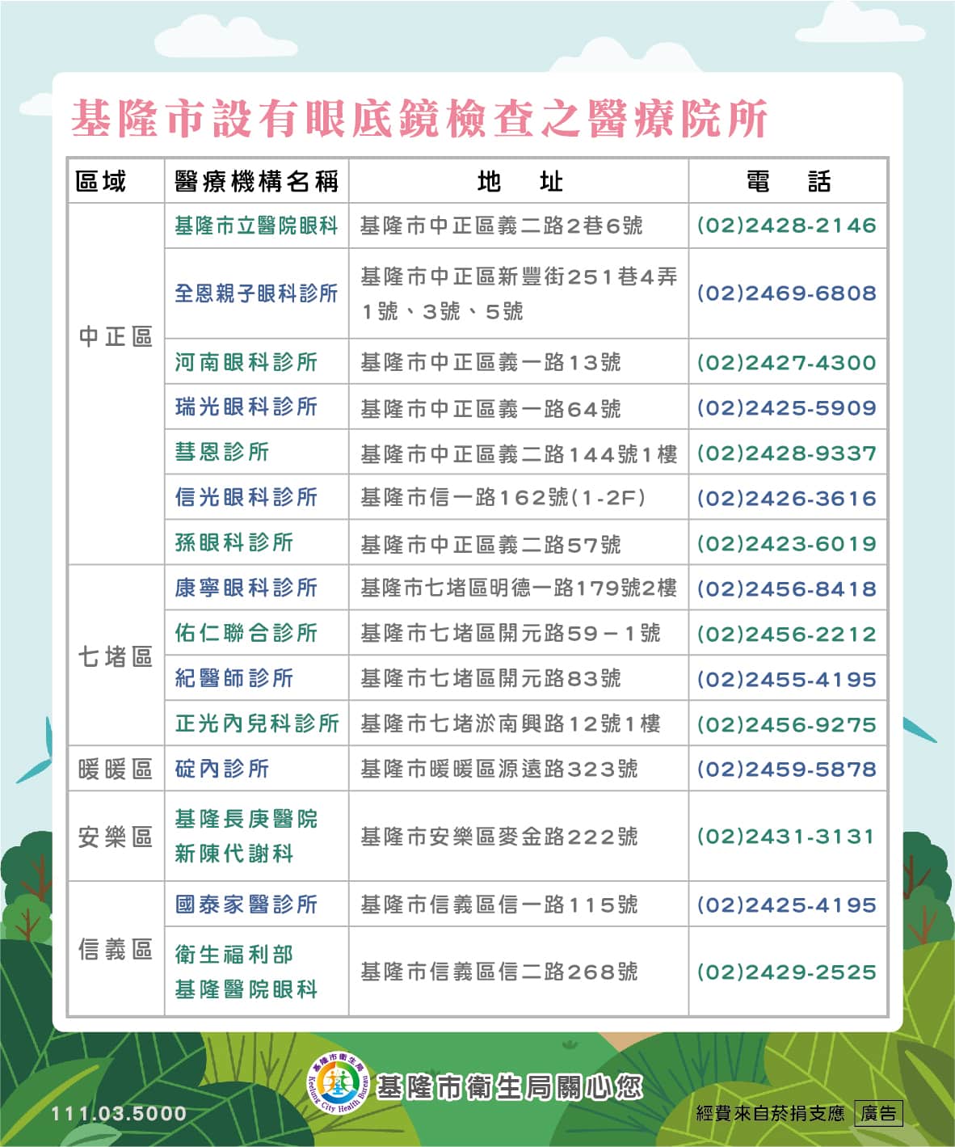Click the Keelung City Health Bureau logo
Screen dimensions: 955x1147
pyautogui.click(x=340, y=1083)
